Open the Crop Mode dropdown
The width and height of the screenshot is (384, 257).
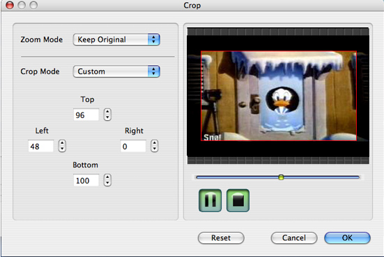(116, 72)
